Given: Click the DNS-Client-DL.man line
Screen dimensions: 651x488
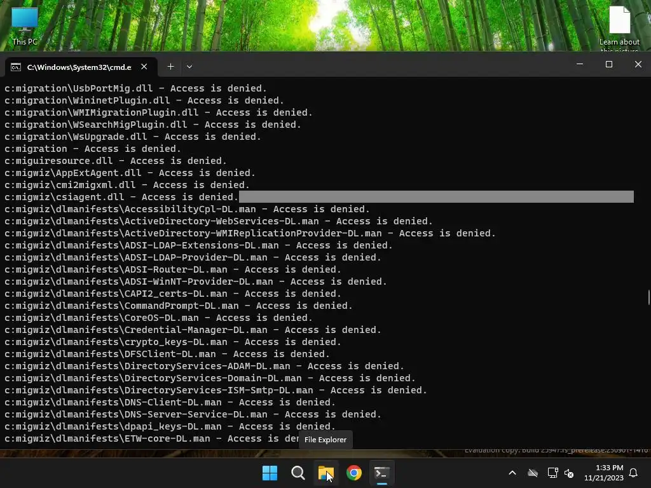Looking at the screenshot, I should (x=170, y=402).
